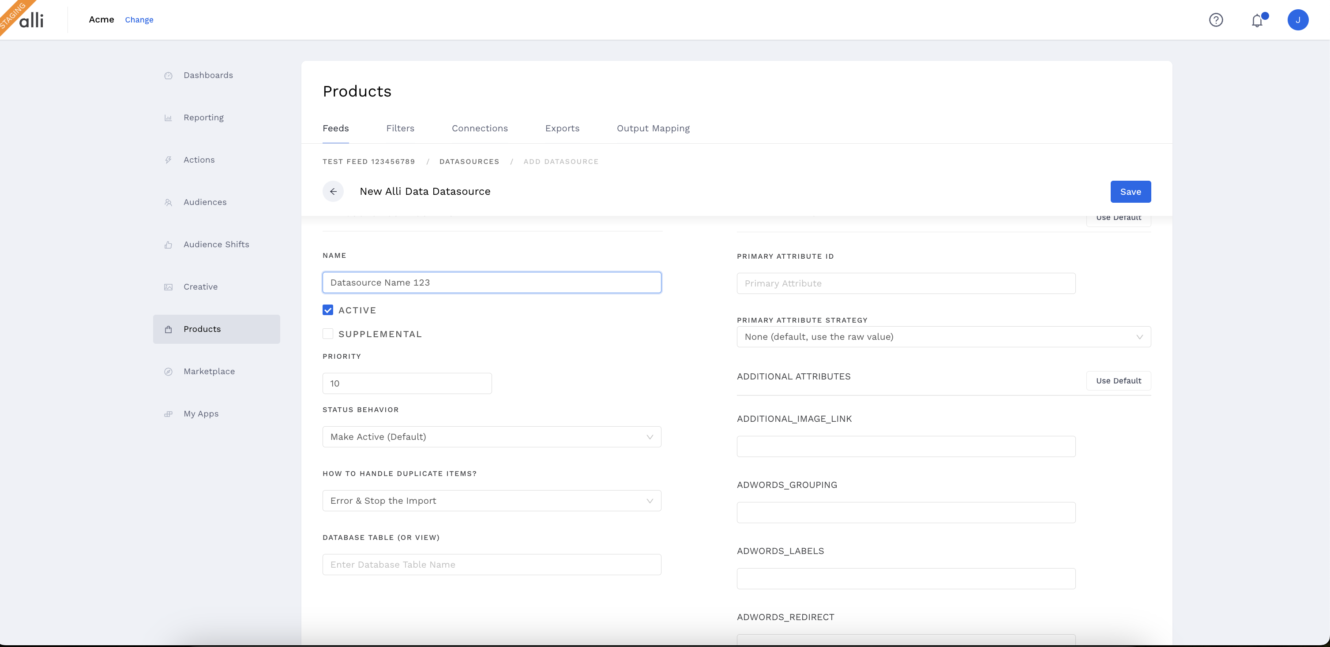1330x647 pixels.
Task: Switch to the Exports tab
Action: [x=562, y=128]
